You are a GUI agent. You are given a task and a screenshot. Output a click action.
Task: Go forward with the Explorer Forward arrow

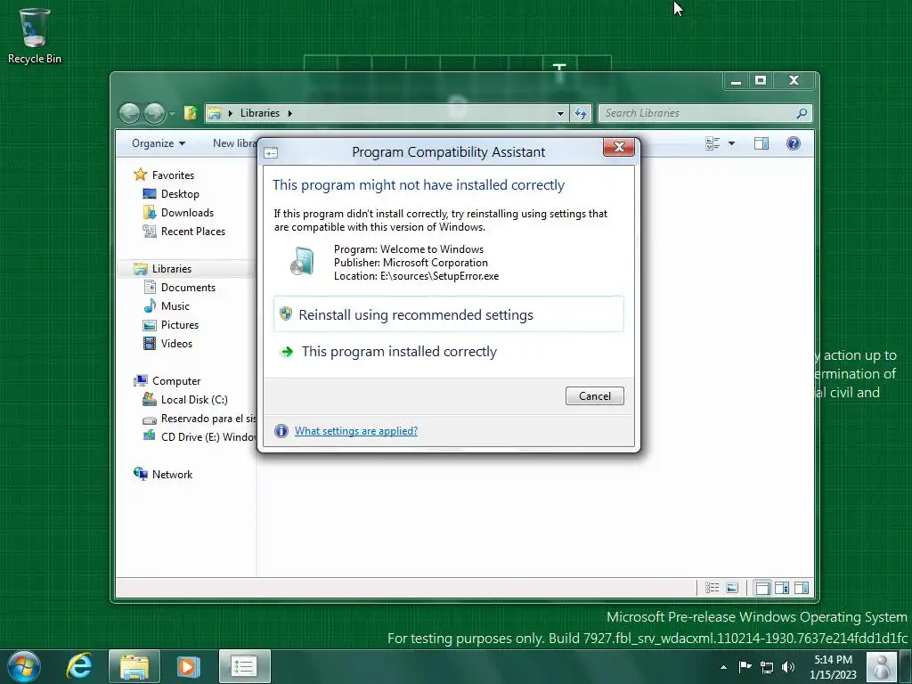click(155, 113)
